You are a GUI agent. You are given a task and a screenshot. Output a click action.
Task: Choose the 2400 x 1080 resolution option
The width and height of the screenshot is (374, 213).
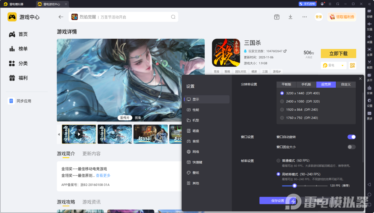click(282, 101)
